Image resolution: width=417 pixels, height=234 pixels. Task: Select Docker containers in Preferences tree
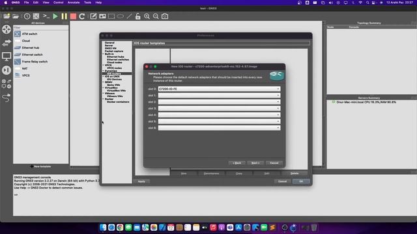pyautogui.click(x=118, y=101)
